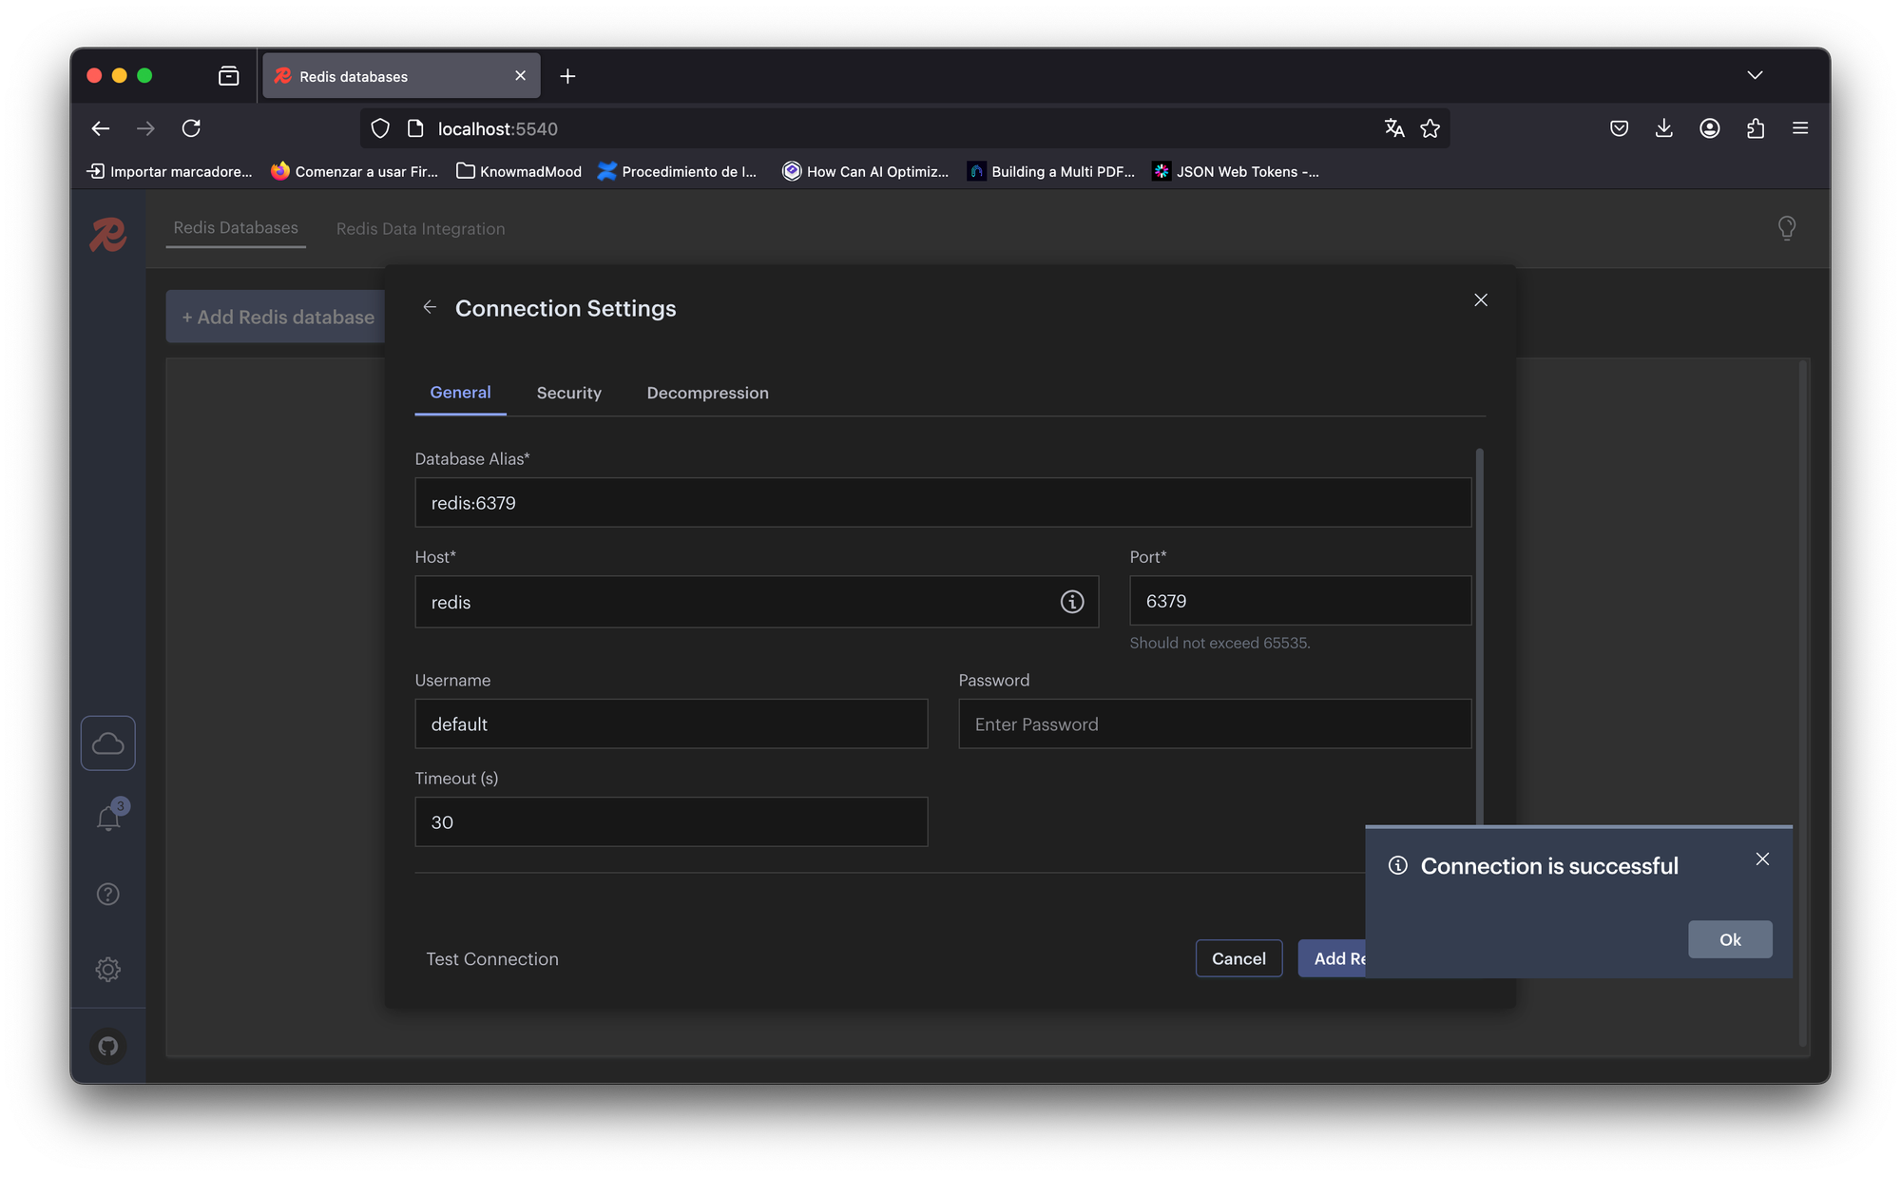Open the help center question mark icon
1901x1177 pixels.
click(108, 894)
